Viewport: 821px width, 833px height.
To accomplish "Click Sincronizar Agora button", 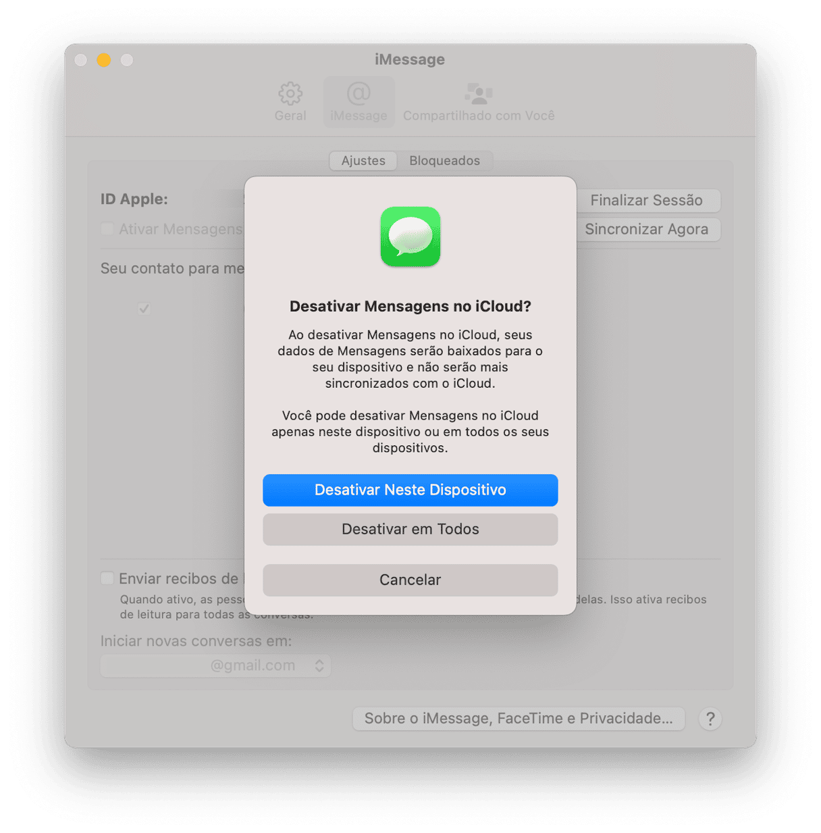I will (646, 229).
